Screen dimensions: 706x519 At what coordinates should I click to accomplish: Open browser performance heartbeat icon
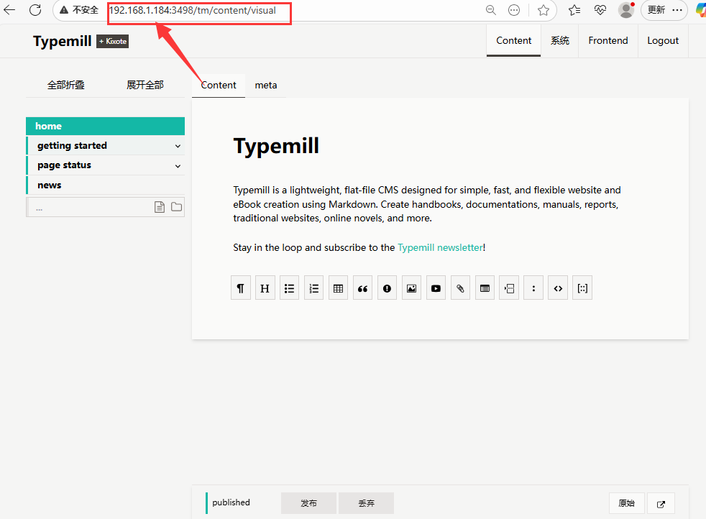point(600,10)
